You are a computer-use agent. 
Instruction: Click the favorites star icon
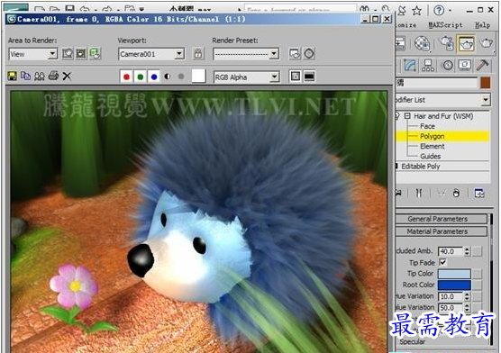[416, 11]
